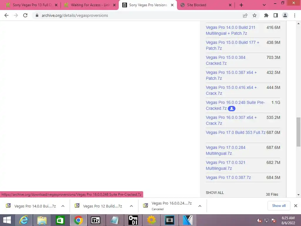
Task: Open the key DI taskbar application
Action: pos(133,220)
